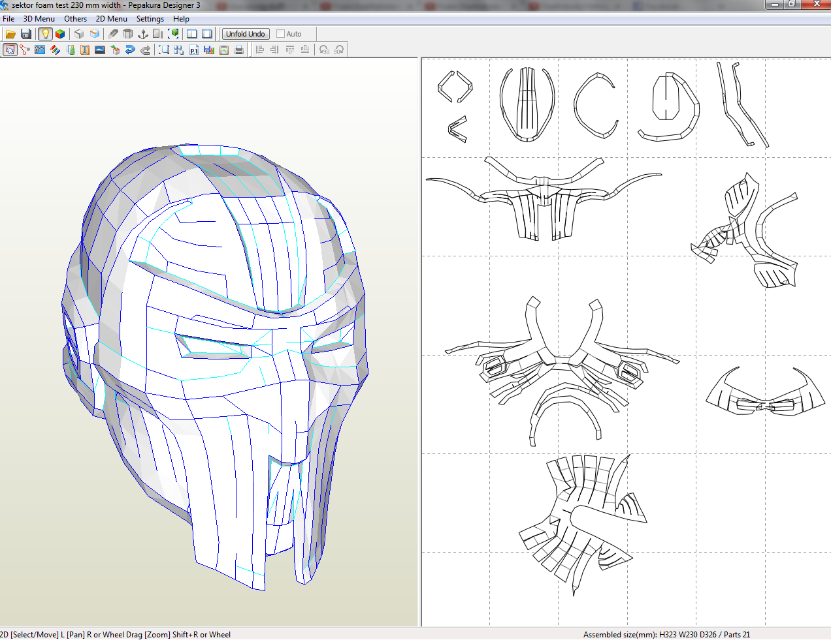Open the Settings menu
This screenshot has width=831, height=640.
(150, 19)
